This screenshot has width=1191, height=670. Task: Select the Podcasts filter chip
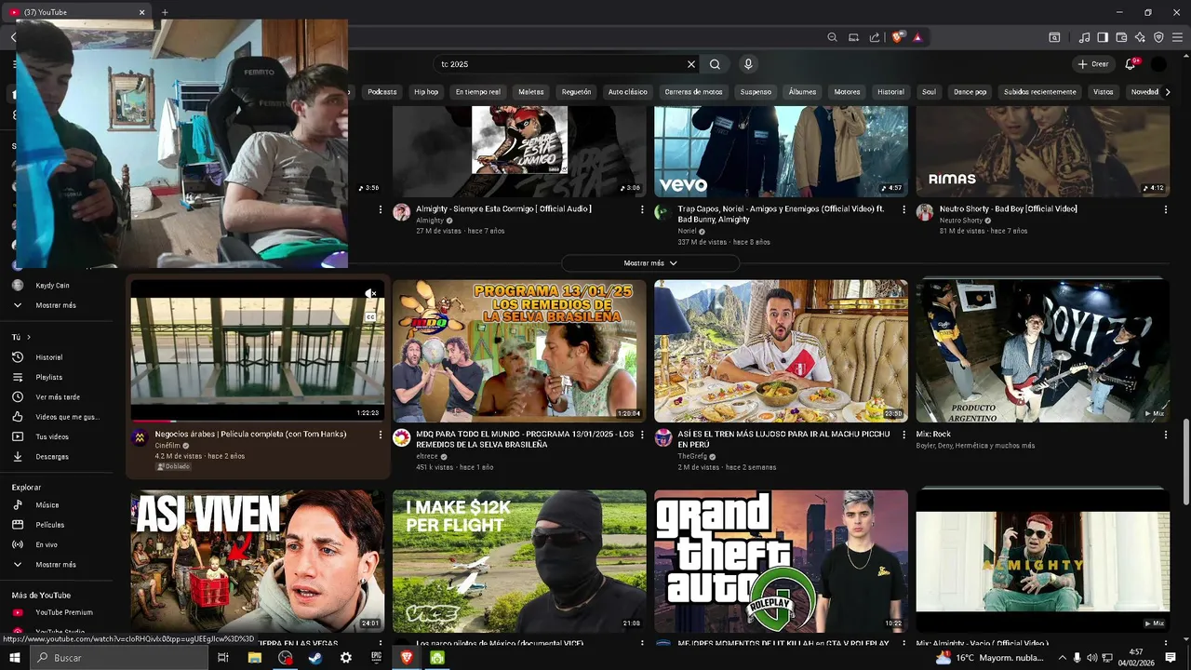pos(381,92)
